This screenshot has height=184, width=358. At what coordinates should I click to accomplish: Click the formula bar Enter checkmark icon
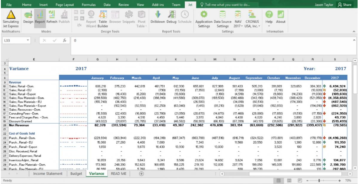click(x=54, y=40)
